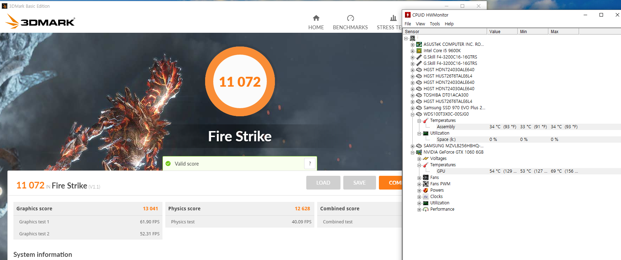
Task: Click the GPU Temperatures thermometer icon
Action: click(x=426, y=165)
